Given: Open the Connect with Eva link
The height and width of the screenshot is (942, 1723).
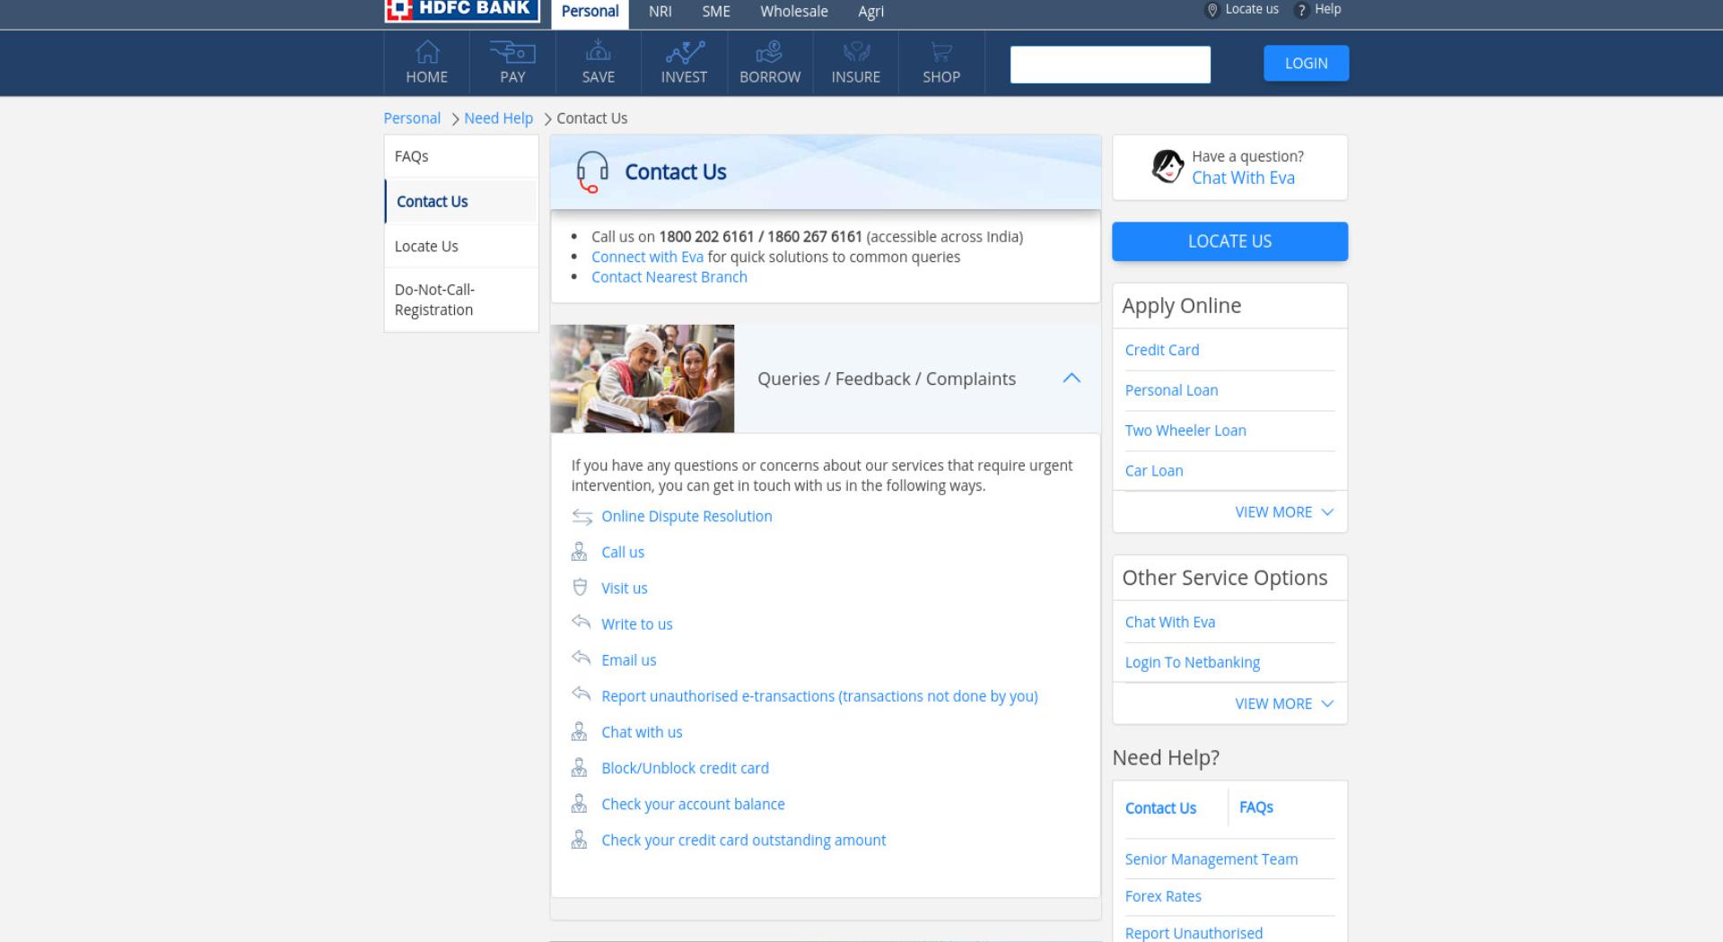Looking at the screenshot, I should 647,257.
